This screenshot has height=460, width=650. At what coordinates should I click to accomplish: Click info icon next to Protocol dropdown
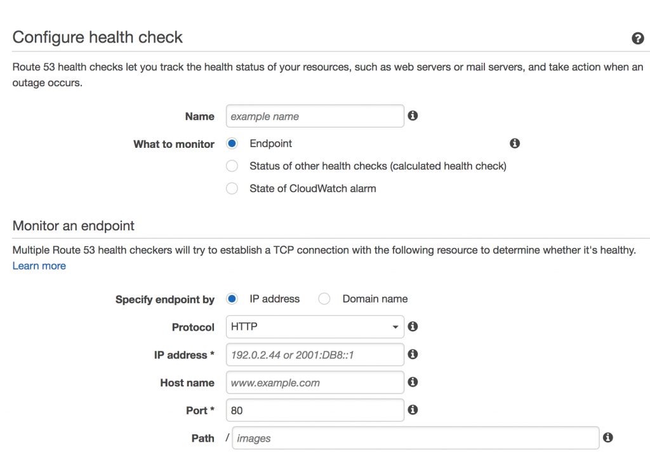413,327
